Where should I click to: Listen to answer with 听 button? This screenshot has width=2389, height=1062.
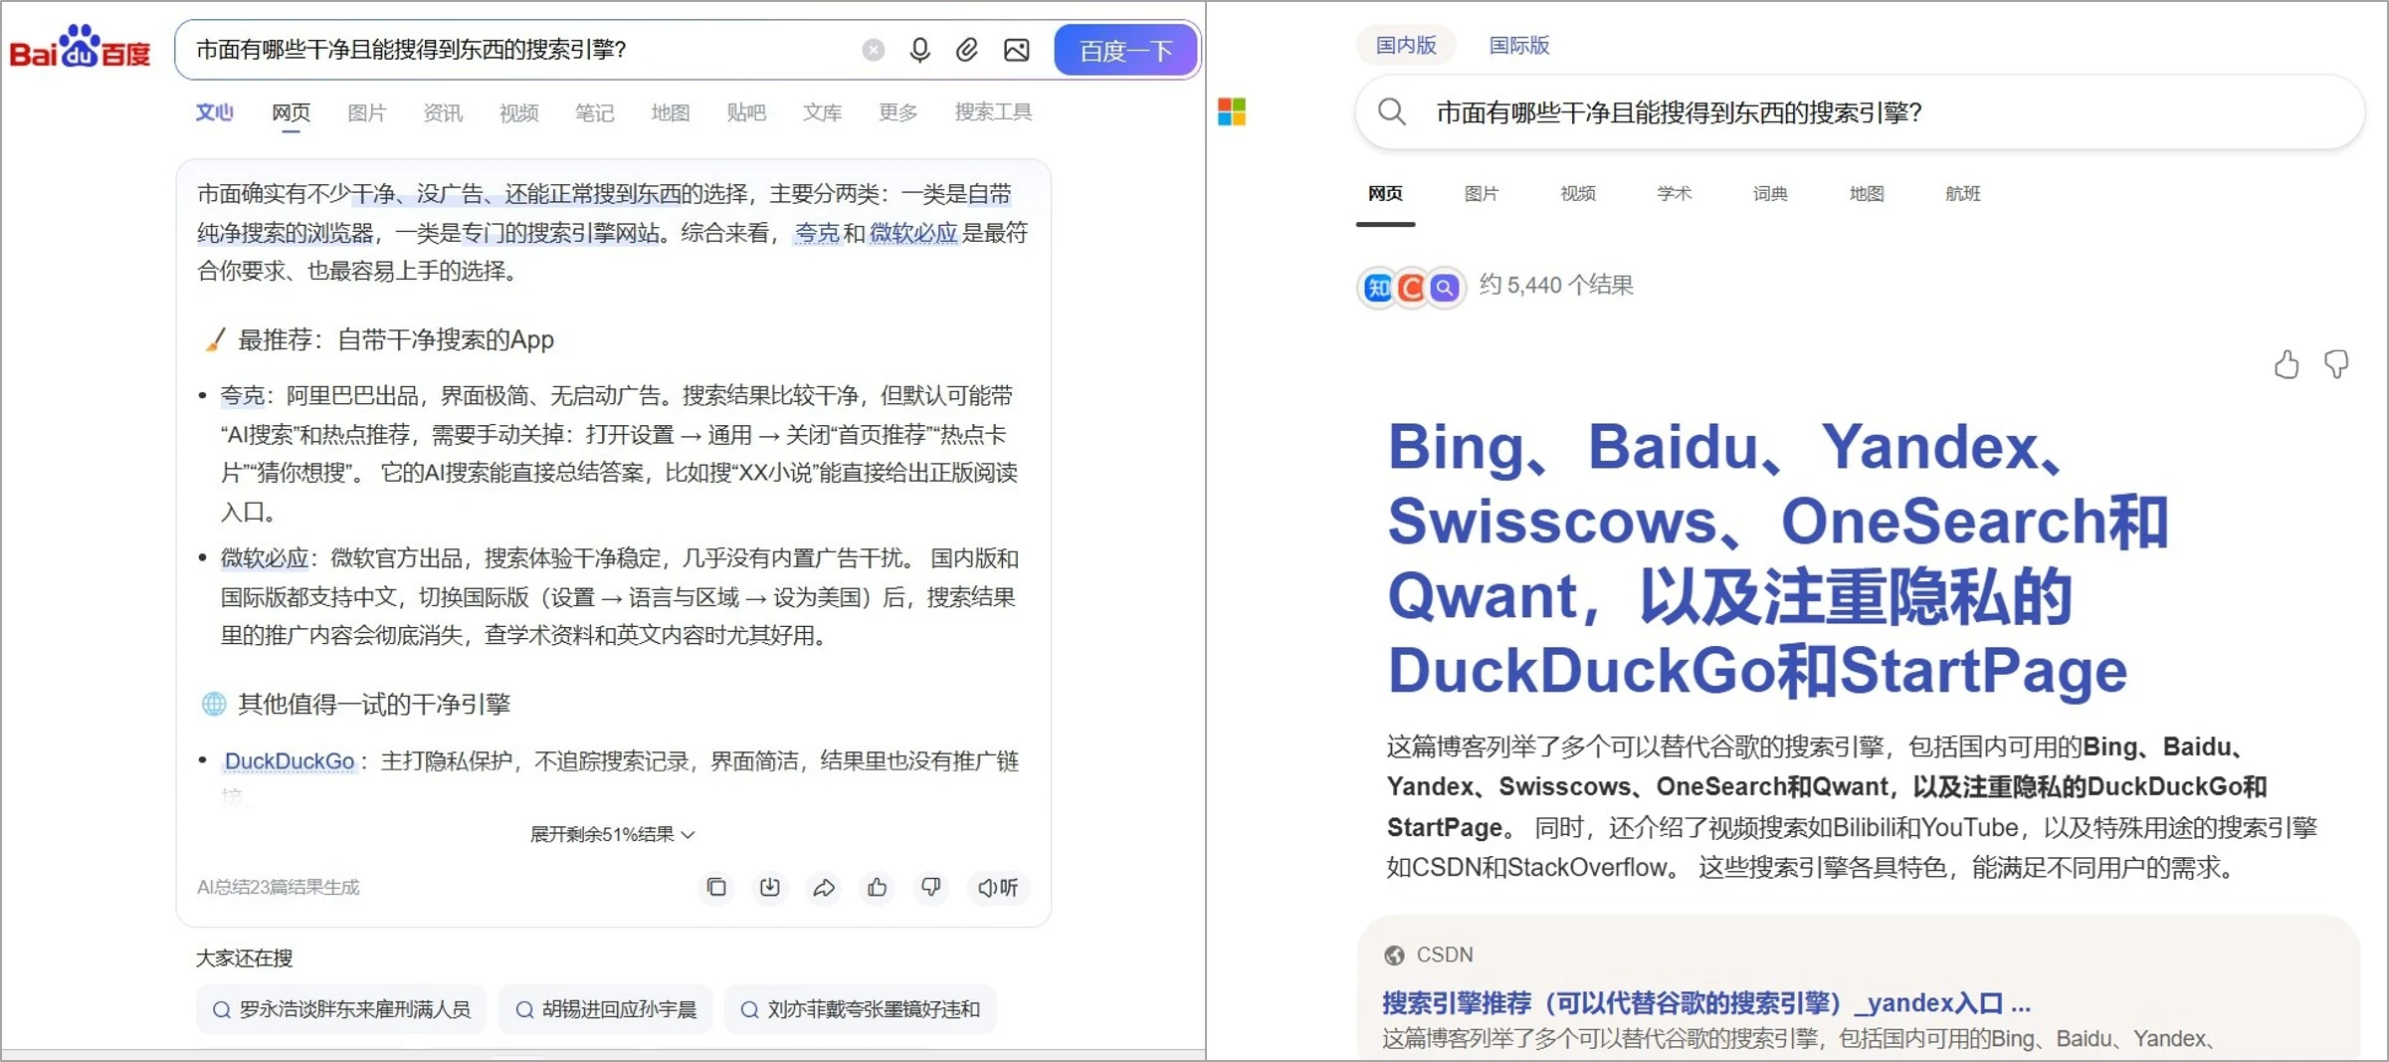pyautogui.click(x=997, y=887)
